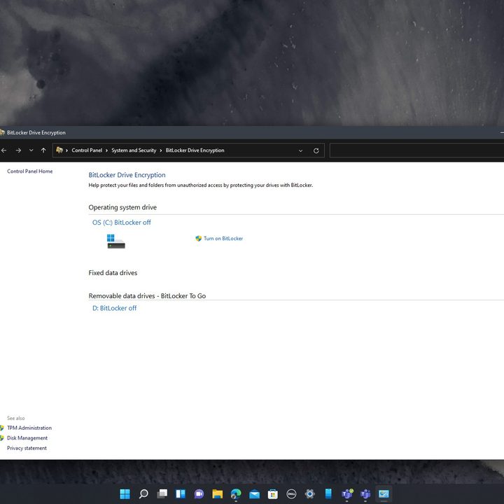Screen dimensions: 504x504
Task: Click BitLocker Drive Encryption heading
Action: (x=127, y=175)
